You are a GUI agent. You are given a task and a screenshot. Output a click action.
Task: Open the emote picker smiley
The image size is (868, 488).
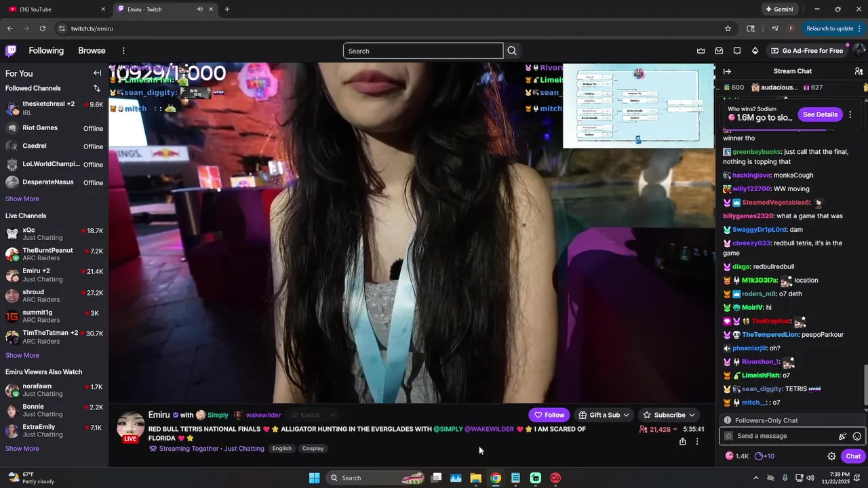click(x=857, y=436)
